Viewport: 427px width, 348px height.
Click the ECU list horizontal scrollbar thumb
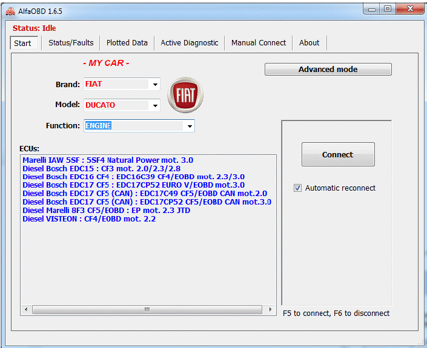147,309
